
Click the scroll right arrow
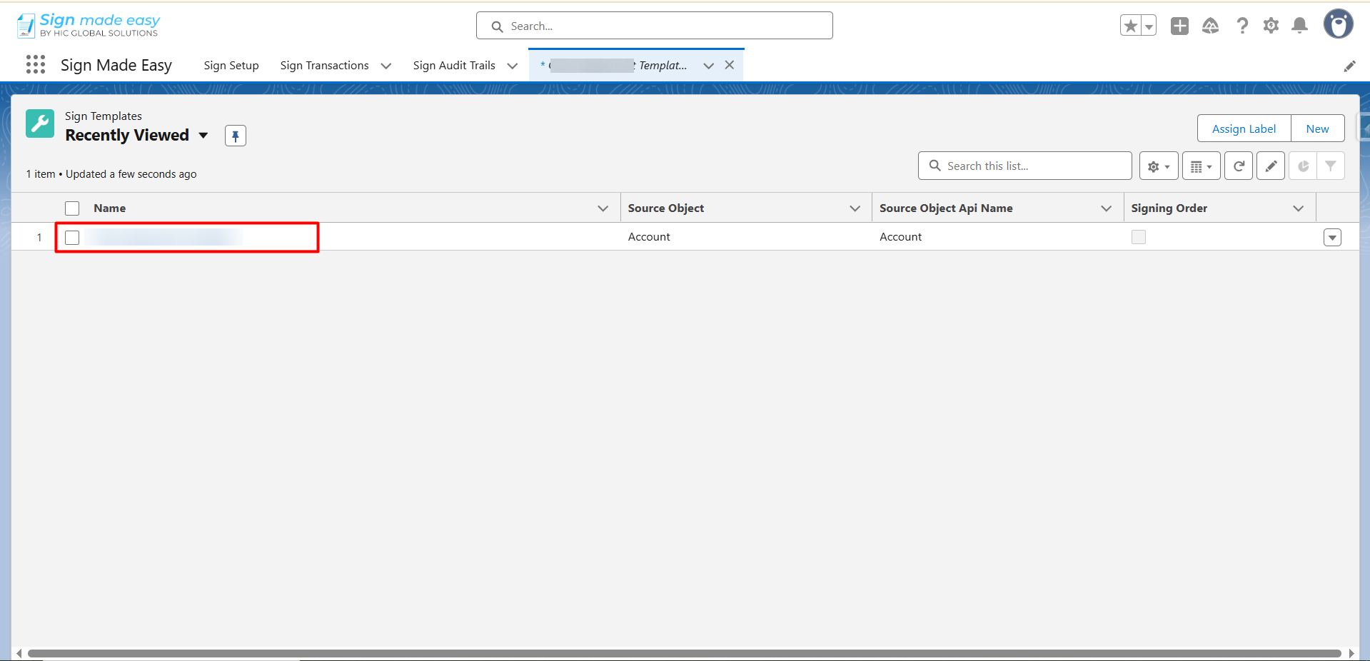point(1351,653)
